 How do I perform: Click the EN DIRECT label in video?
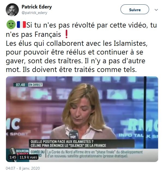point(35,85)
